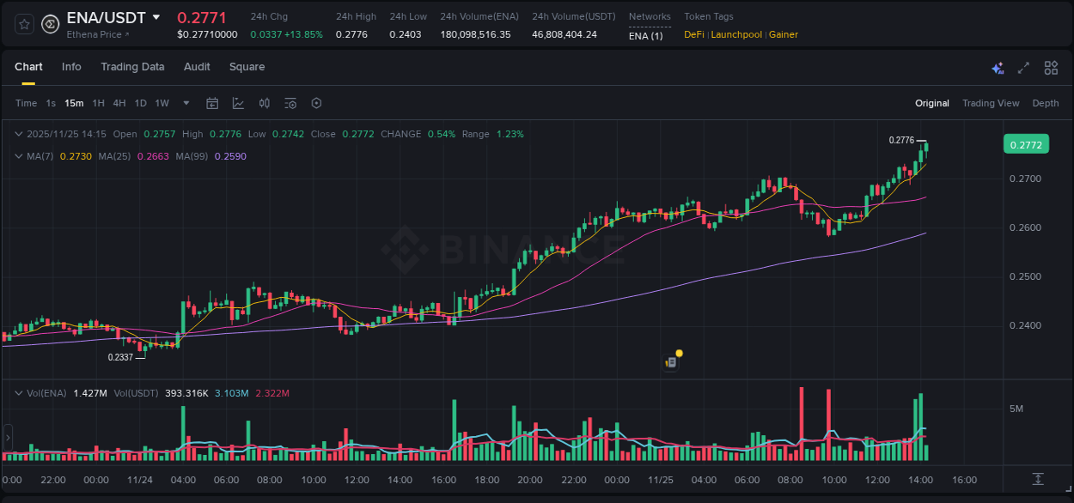Collapse the MA indicator row
The width and height of the screenshot is (1074, 503).
pyautogui.click(x=18, y=156)
